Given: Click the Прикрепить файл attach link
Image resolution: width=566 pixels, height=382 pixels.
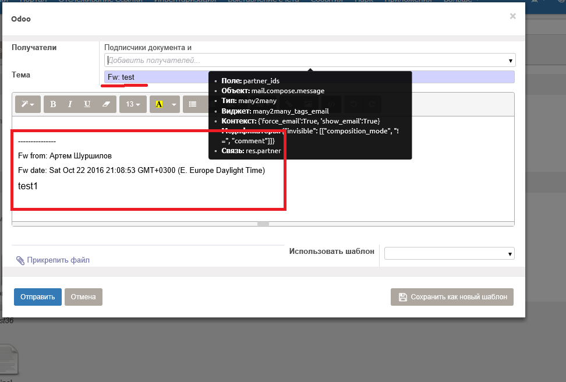Looking at the screenshot, I should 58,260.
